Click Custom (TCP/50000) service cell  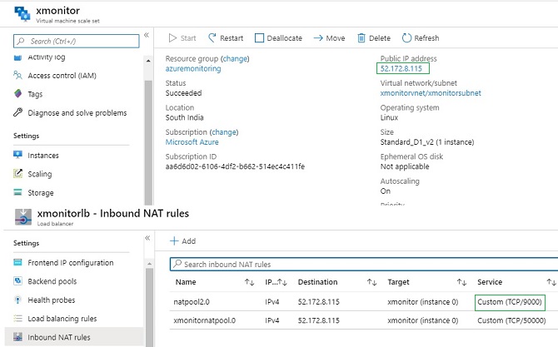point(511,320)
